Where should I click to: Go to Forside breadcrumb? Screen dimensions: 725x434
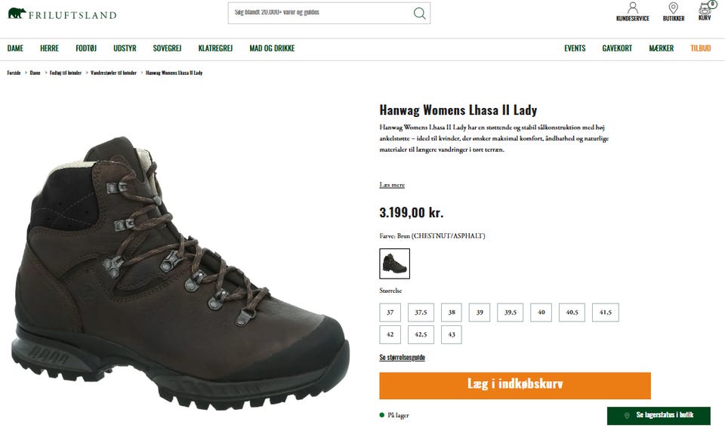click(x=14, y=72)
